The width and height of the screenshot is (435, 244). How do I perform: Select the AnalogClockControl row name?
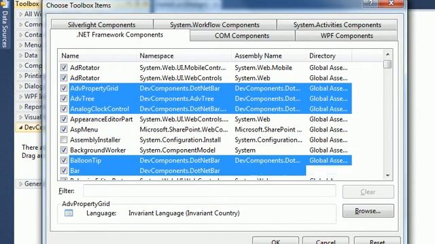coord(100,108)
